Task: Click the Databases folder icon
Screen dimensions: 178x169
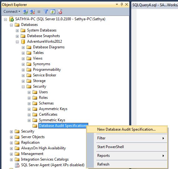Action: tap(17, 25)
